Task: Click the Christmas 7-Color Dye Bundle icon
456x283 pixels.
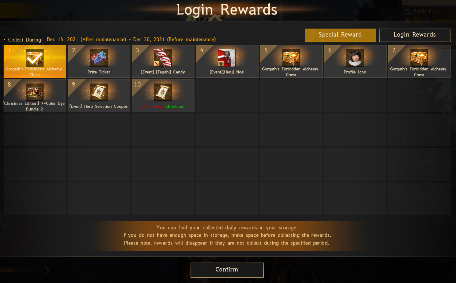Action: pos(35,92)
